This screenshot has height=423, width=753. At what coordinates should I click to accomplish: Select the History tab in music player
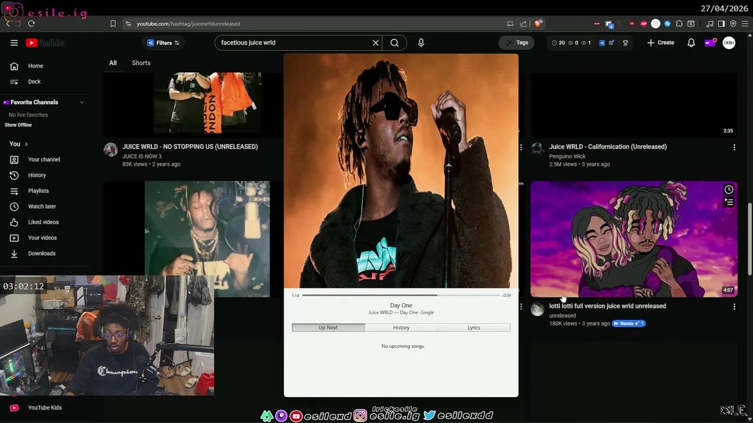click(401, 327)
